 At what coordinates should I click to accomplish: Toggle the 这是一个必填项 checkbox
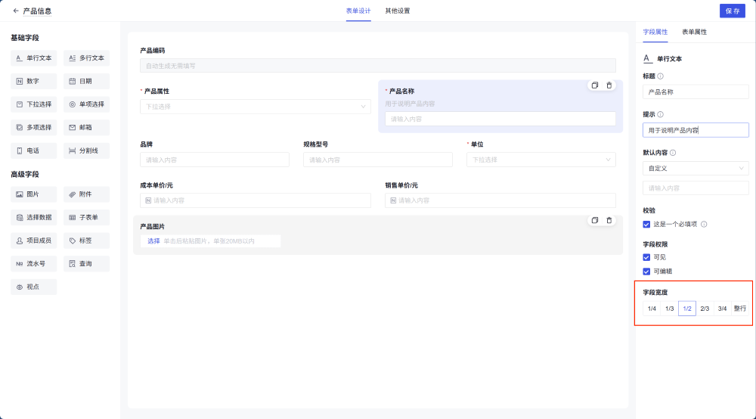646,224
